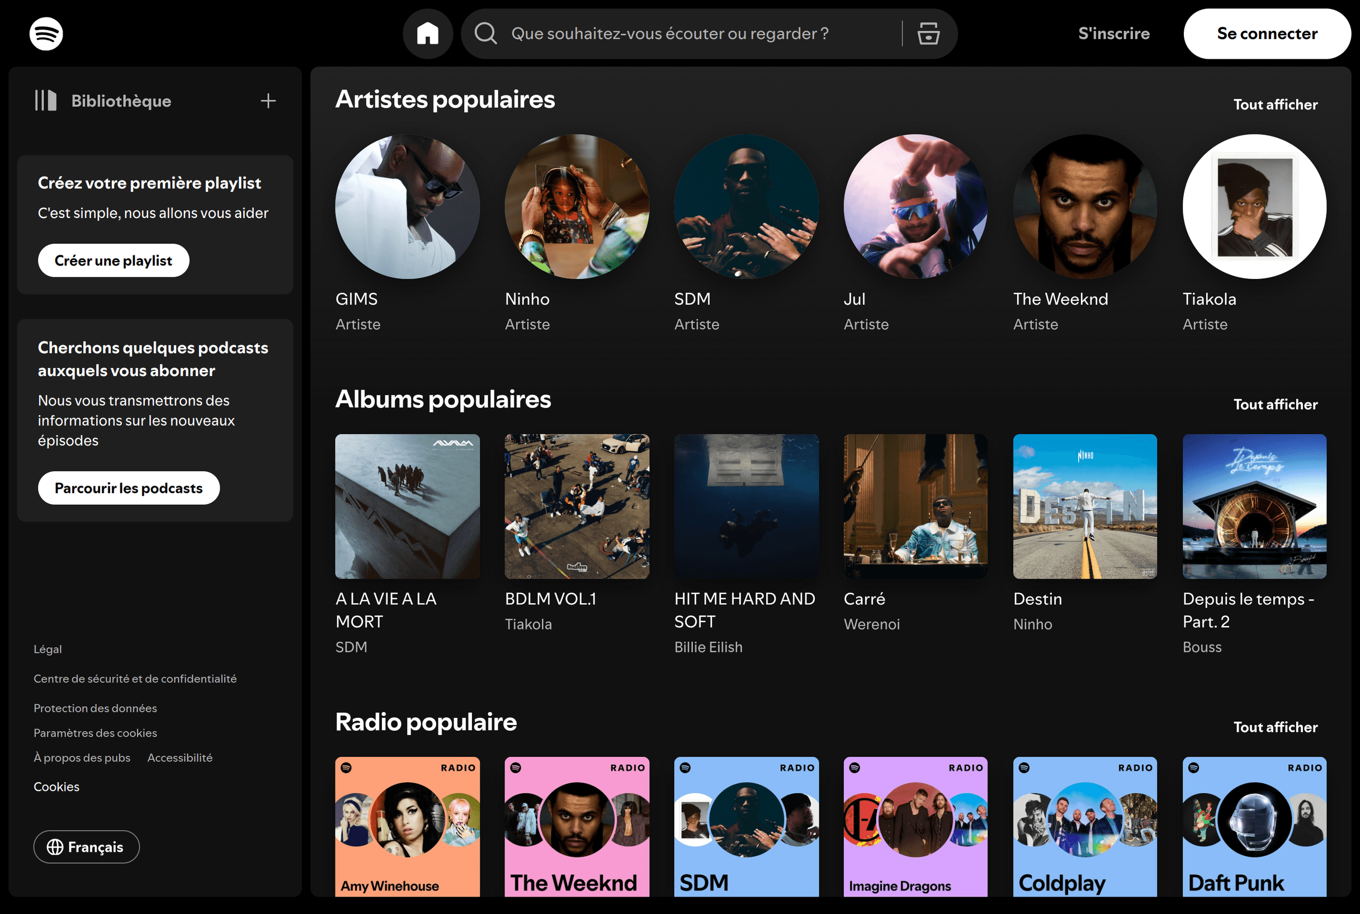The width and height of the screenshot is (1360, 914).
Task: Open the album HIT ME HARD AND SOFT
Action: pos(746,506)
